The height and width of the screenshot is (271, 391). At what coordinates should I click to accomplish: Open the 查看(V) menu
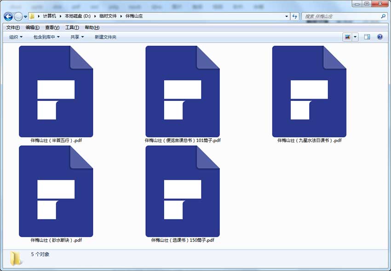[52, 28]
